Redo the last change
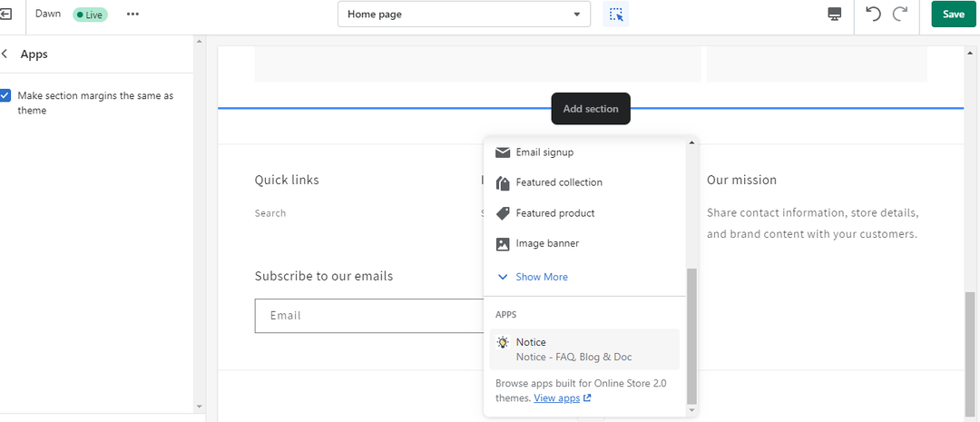The width and height of the screenshot is (980, 422). click(x=900, y=14)
